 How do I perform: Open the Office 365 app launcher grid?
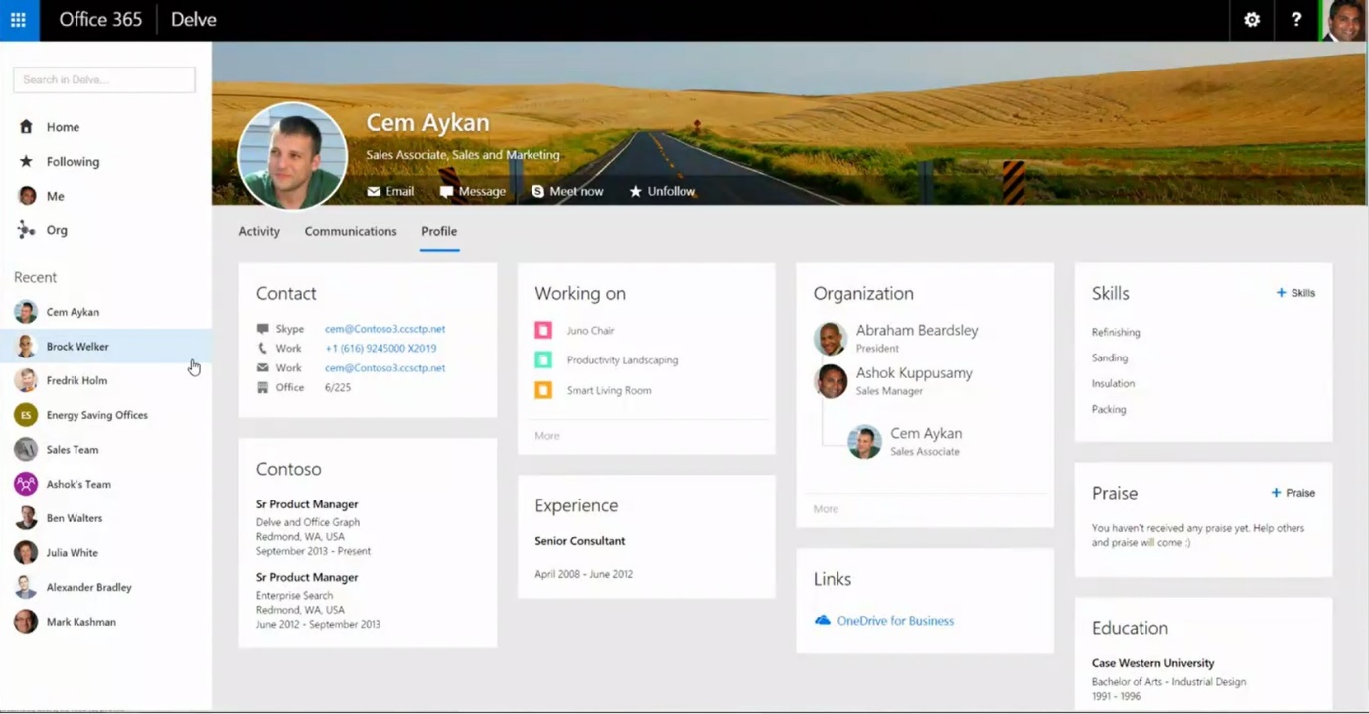(19, 20)
